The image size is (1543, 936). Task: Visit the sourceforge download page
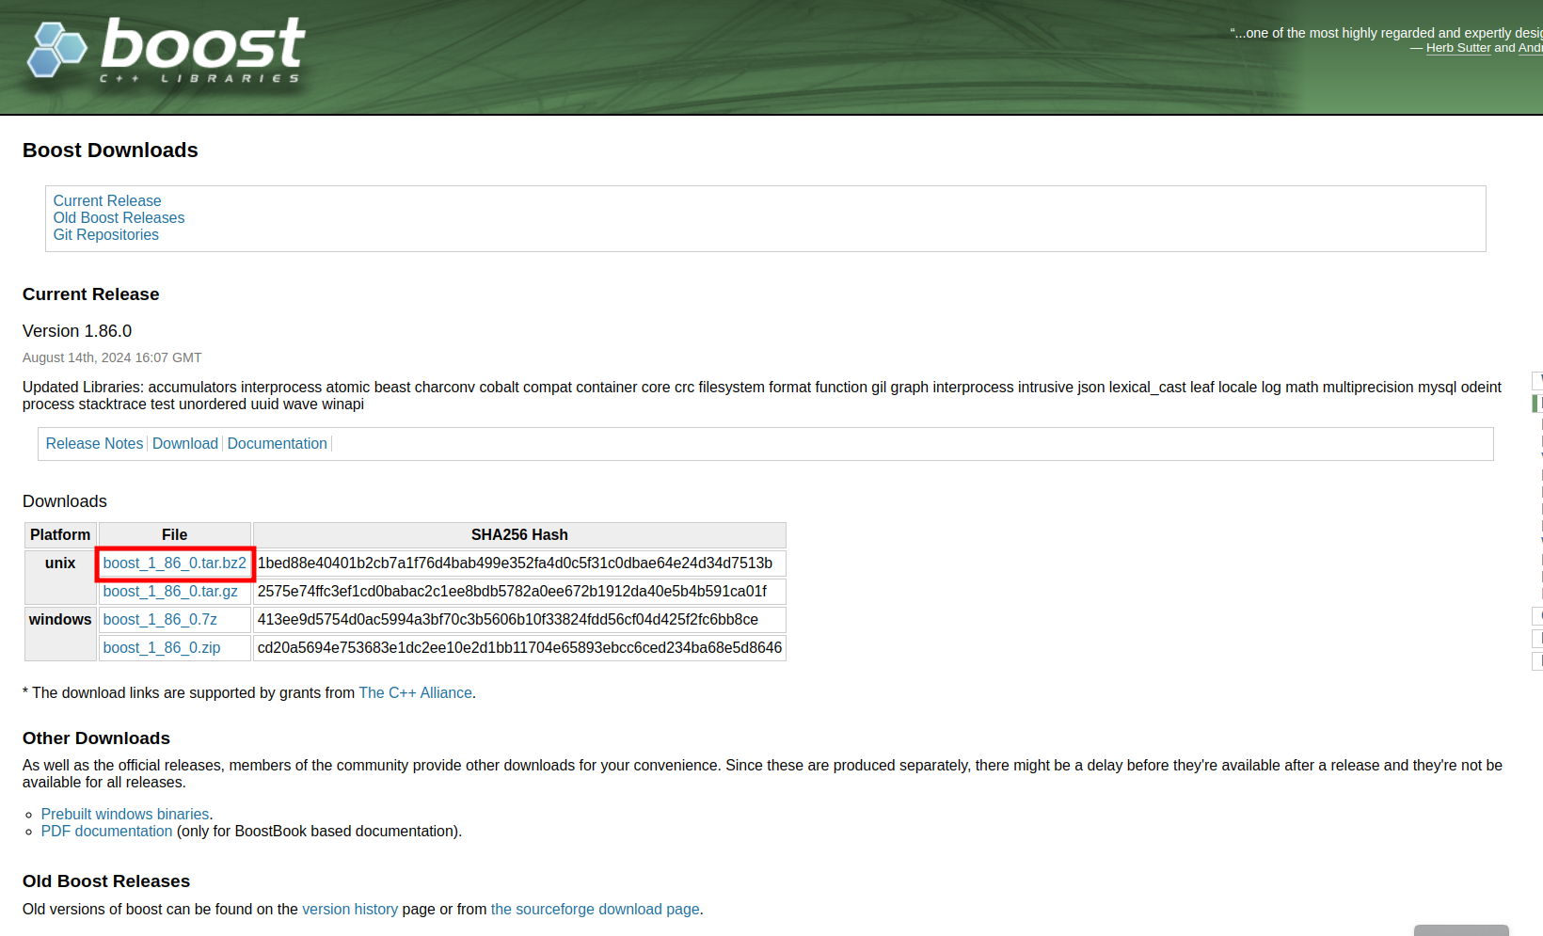pyautogui.click(x=595, y=909)
